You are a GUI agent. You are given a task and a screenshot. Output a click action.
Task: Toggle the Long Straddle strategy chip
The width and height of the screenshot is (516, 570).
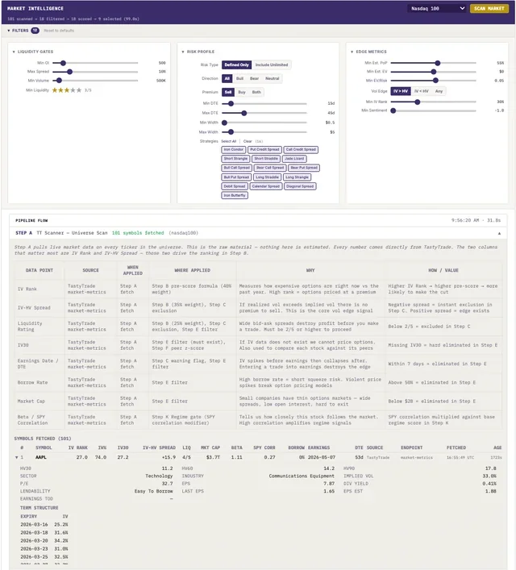(267, 177)
